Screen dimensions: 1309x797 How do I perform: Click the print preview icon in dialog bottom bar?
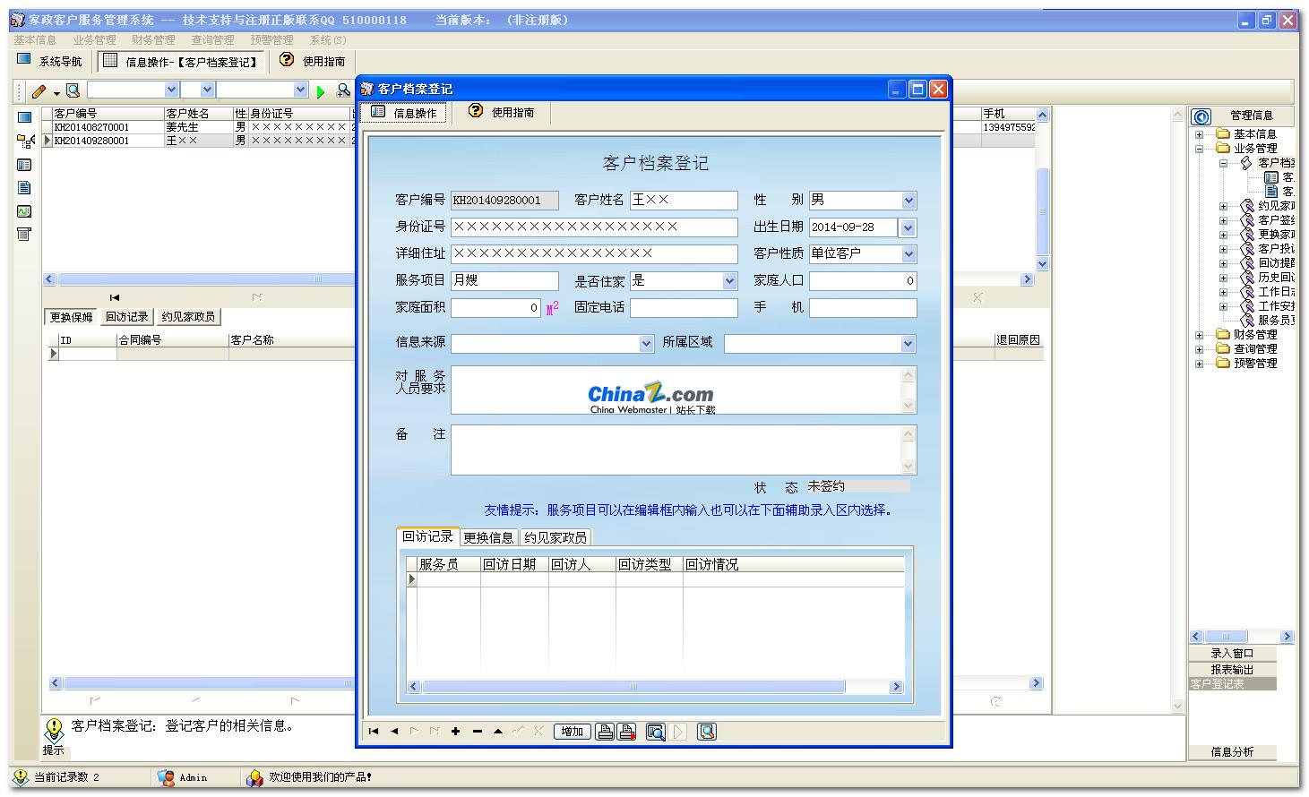pyautogui.click(x=656, y=732)
